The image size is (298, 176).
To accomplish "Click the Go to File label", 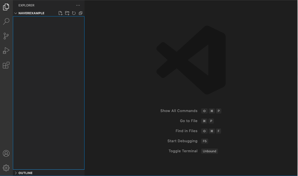I will pos(189,121).
